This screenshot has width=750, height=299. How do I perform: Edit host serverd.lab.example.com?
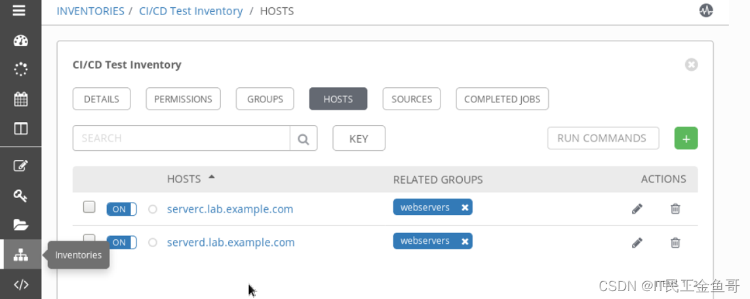tap(637, 243)
